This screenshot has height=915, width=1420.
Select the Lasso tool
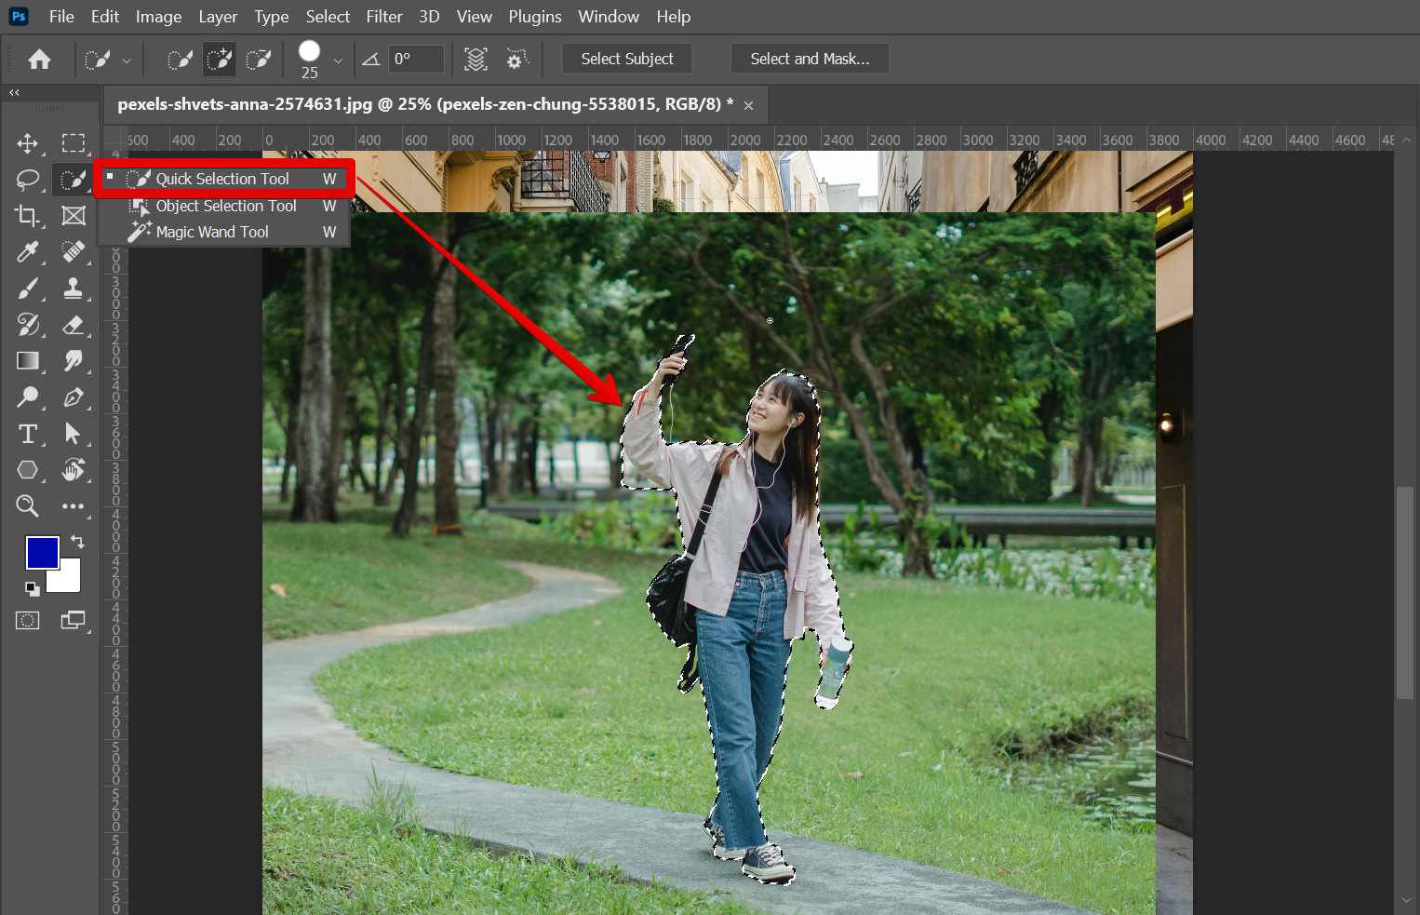[27, 180]
